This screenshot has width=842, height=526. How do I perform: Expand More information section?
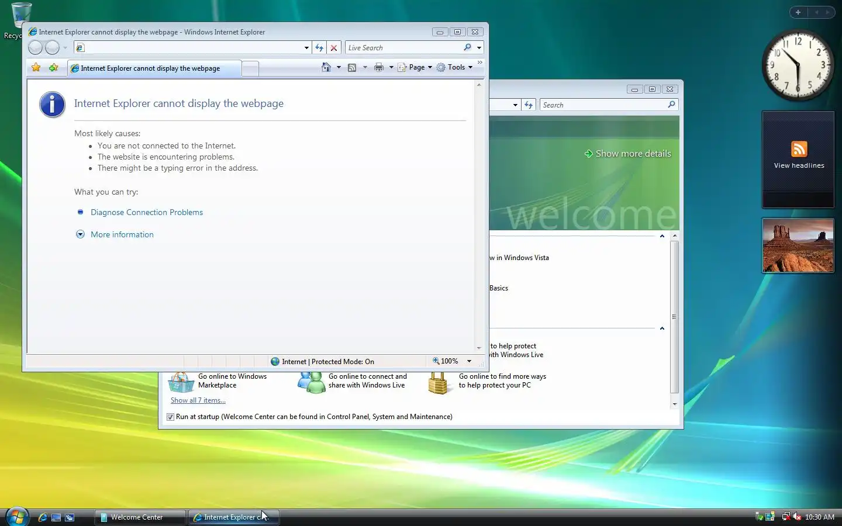pyautogui.click(x=122, y=234)
